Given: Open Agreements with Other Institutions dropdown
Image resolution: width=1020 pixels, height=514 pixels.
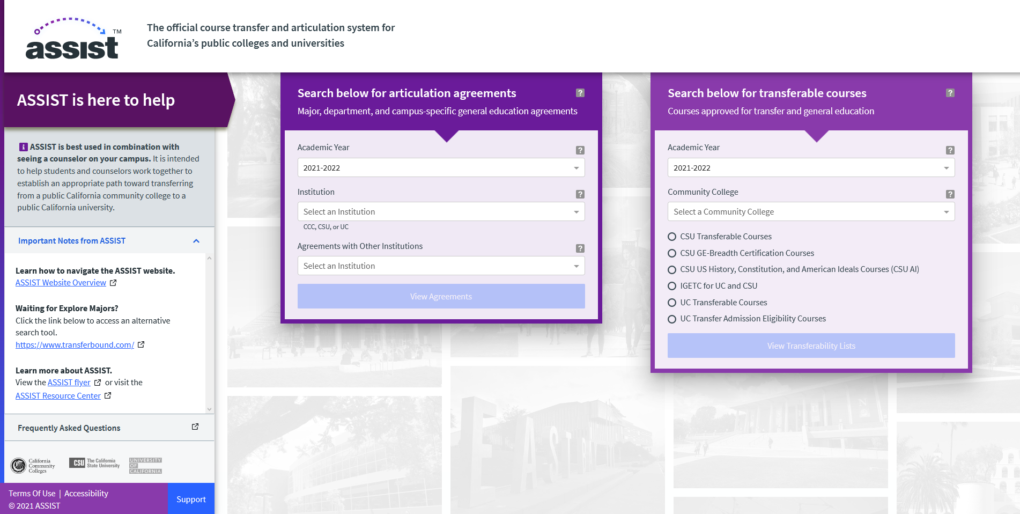Looking at the screenshot, I should pyautogui.click(x=441, y=266).
